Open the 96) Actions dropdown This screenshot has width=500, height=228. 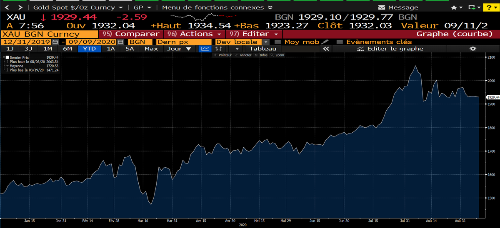[x=195, y=34]
